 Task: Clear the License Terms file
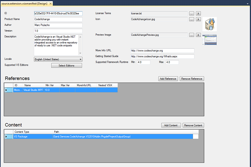[x=198, y=13]
